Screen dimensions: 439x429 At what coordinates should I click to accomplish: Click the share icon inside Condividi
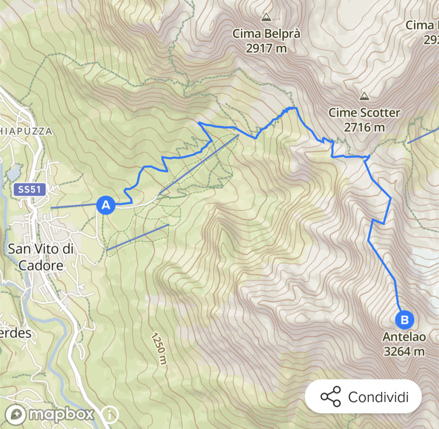point(330,397)
